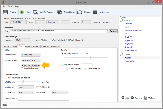Open the Video Codec dropdown
The width and height of the screenshot is (163, 109).
pos(31,54)
